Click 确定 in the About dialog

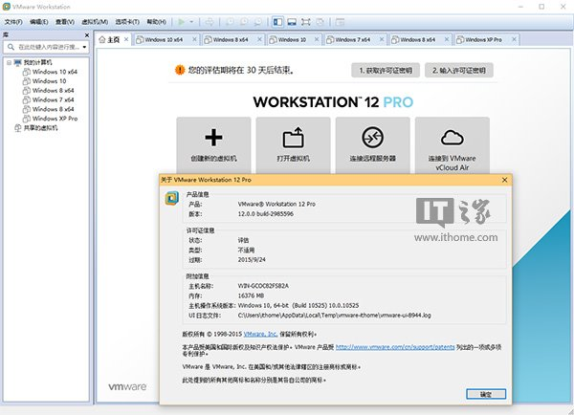[x=486, y=394]
